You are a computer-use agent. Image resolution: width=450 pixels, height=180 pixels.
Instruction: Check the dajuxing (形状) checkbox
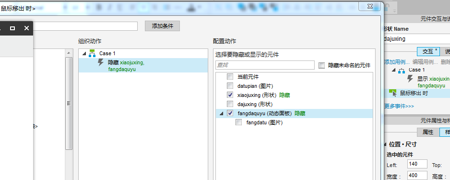click(x=230, y=104)
